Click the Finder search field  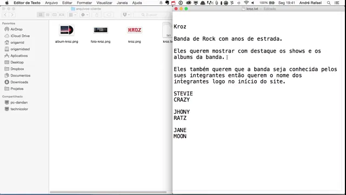(x=152, y=15)
